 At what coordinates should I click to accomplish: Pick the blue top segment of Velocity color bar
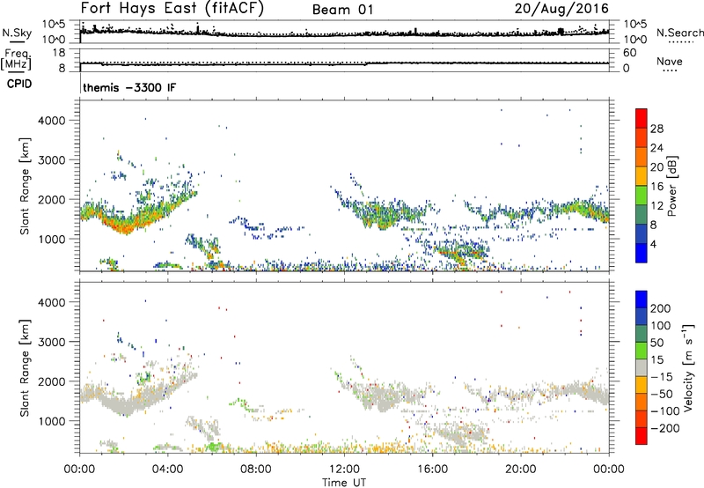click(642, 299)
